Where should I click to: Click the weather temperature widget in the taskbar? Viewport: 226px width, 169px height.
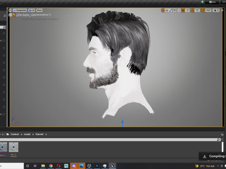pos(205,166)
